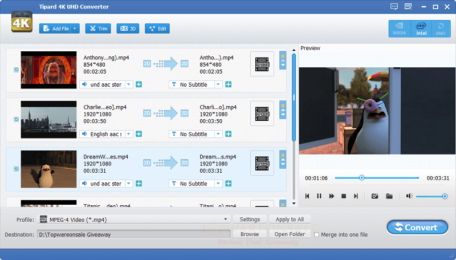Viewport: 456px width, 260px height.
Task: Add subtitle to DreamWorks video
Action: click(229, 184)
